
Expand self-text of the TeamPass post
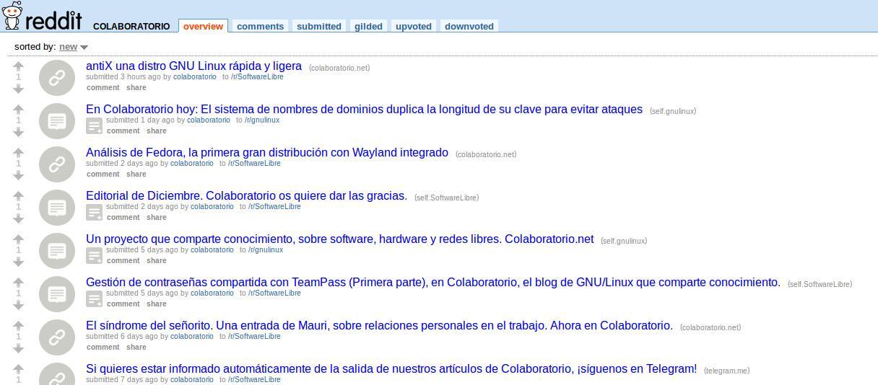click(x=94, y=299)
